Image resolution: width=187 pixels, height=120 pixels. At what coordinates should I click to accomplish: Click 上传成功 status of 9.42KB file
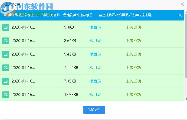pos(133,54)
